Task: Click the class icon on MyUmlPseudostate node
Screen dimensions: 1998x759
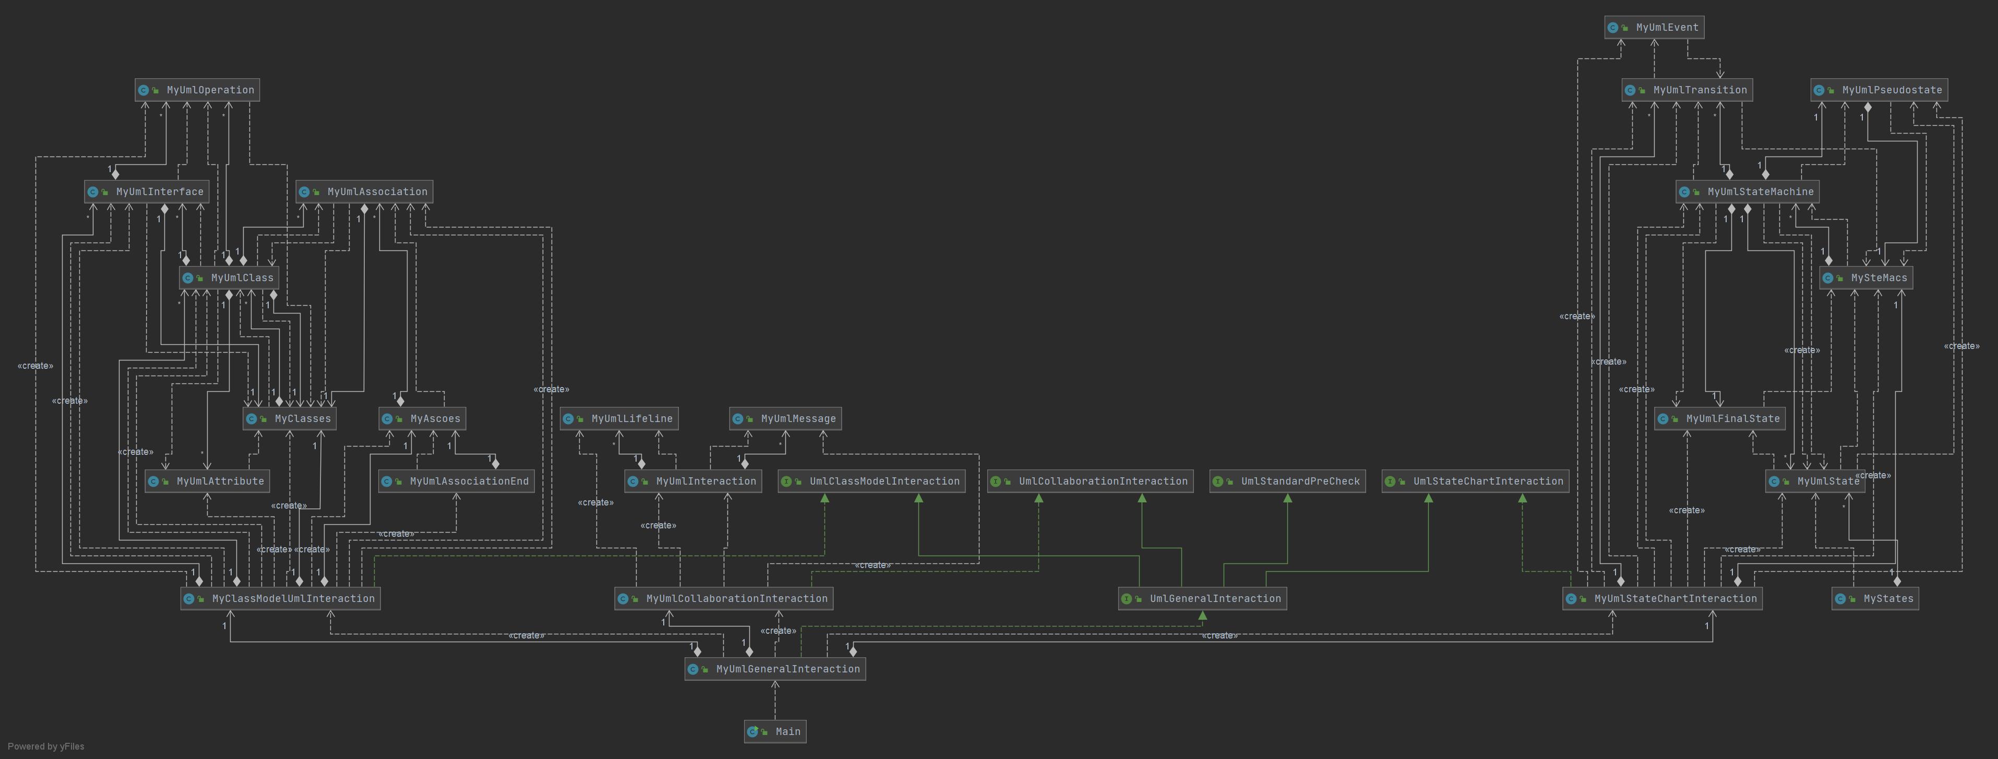Action: [1819, 91]
